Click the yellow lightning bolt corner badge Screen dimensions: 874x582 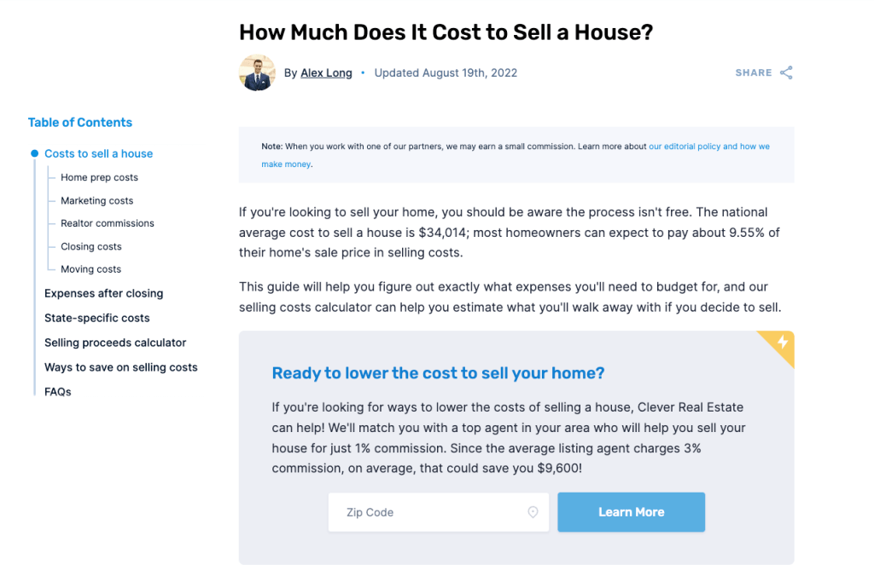(782, 343)
